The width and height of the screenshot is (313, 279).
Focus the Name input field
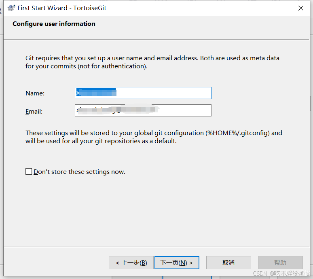tap(143, 93)
